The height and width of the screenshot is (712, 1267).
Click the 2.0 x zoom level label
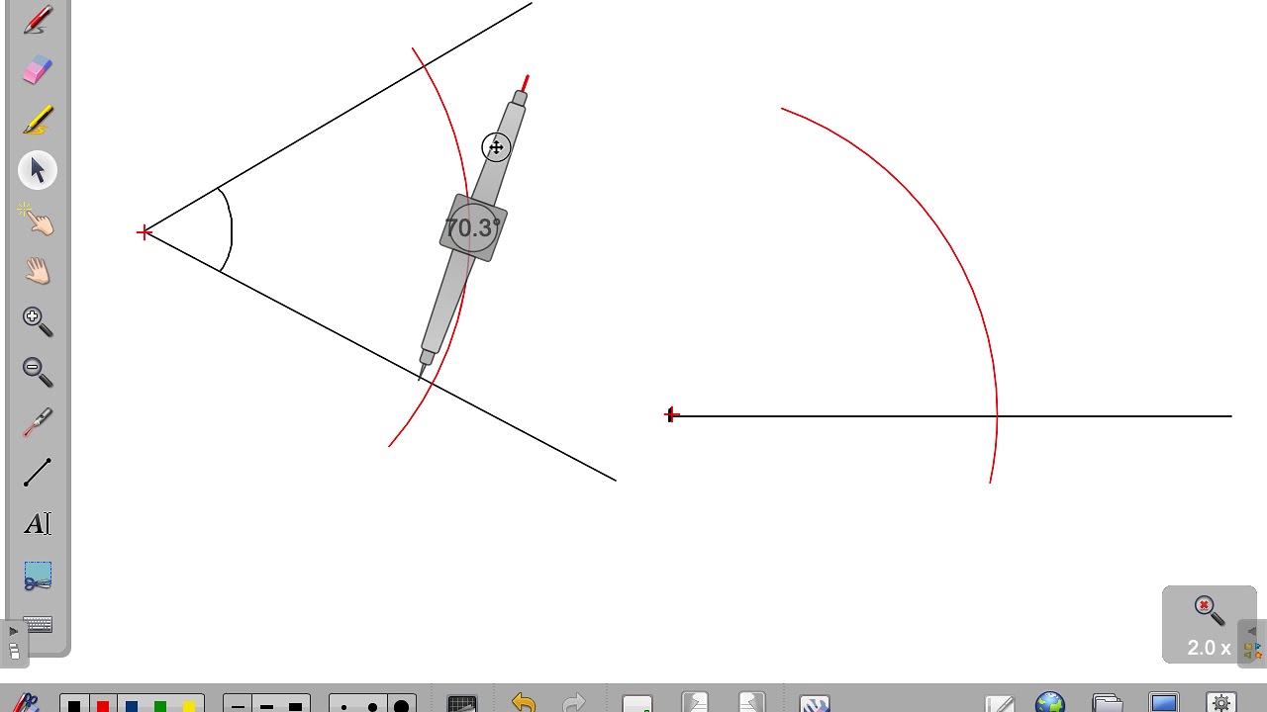[x=1209, y=649]
